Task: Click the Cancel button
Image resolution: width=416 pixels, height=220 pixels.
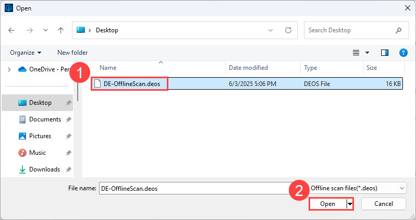Action: 383,204
